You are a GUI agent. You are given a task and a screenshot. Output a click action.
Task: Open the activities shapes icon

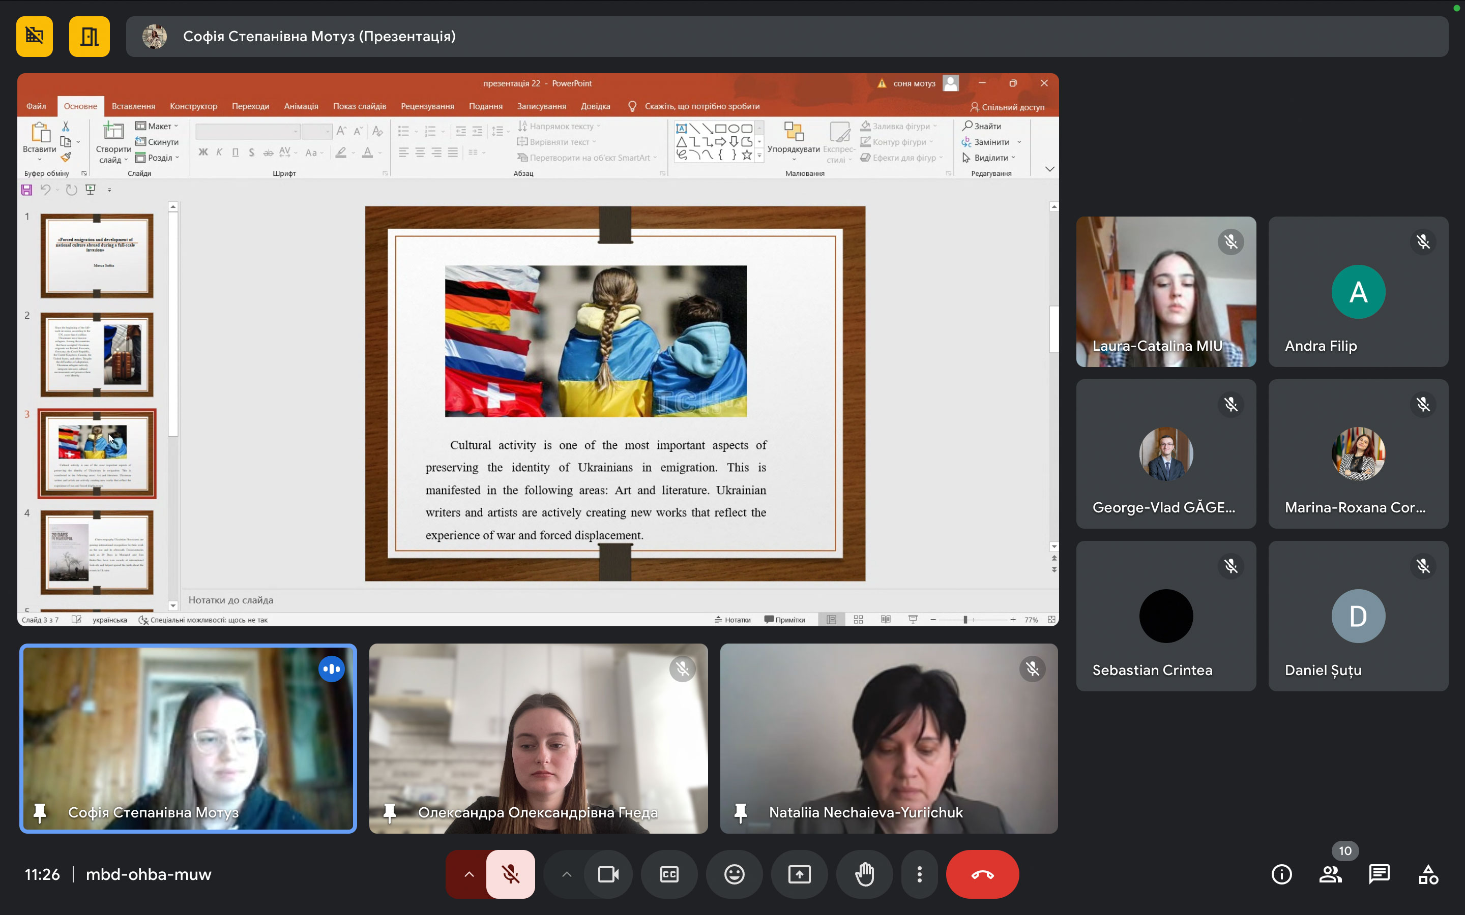pos(1428,874)
